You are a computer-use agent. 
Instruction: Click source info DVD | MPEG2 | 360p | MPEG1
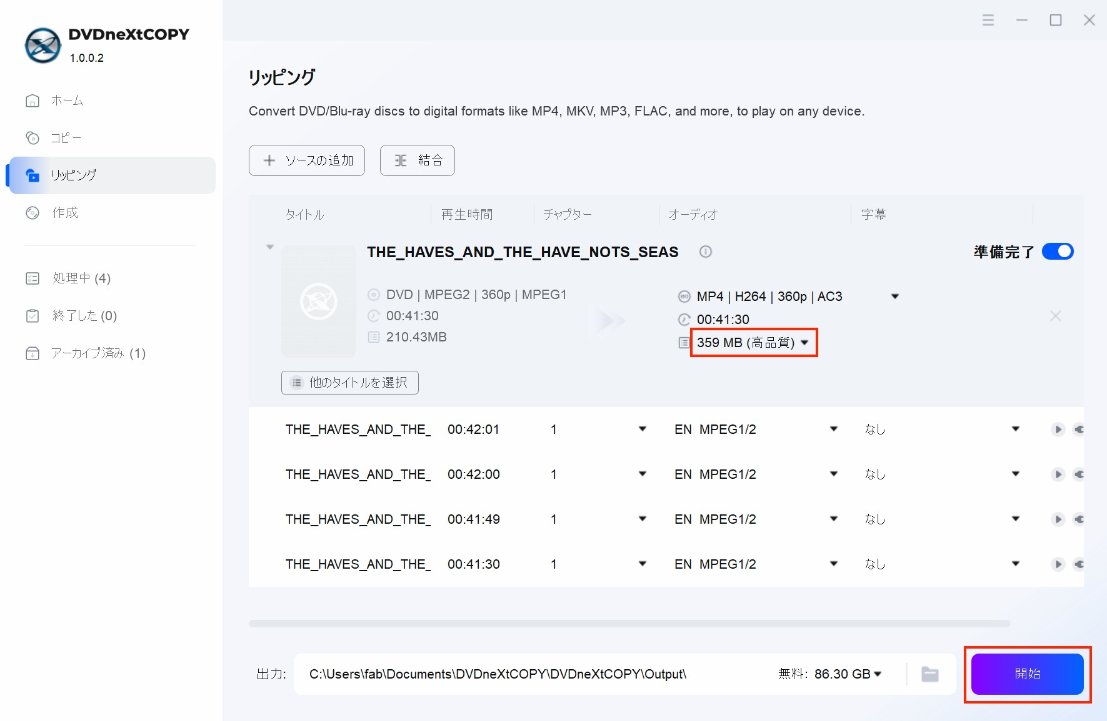tap(476, 295)
